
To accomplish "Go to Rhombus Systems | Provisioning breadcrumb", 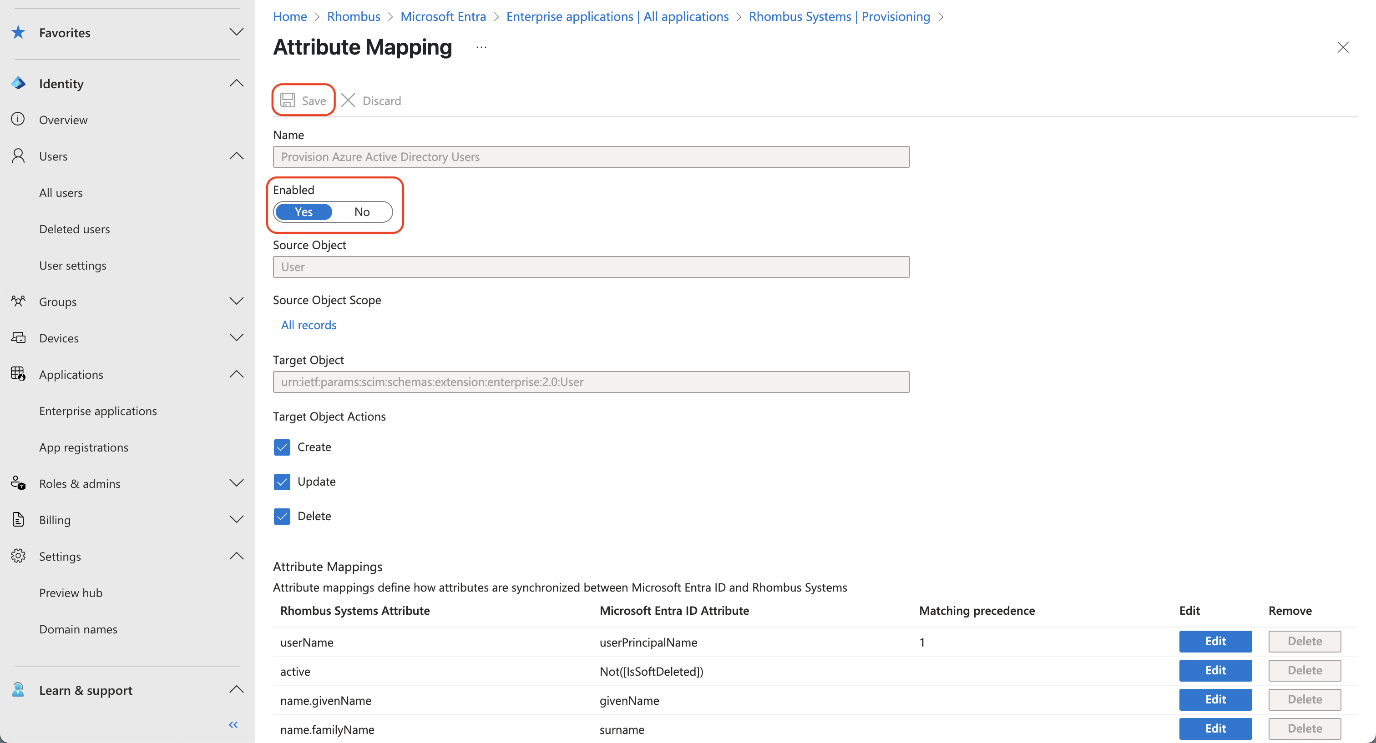I will pyautogui.click(x=839, y=16).
